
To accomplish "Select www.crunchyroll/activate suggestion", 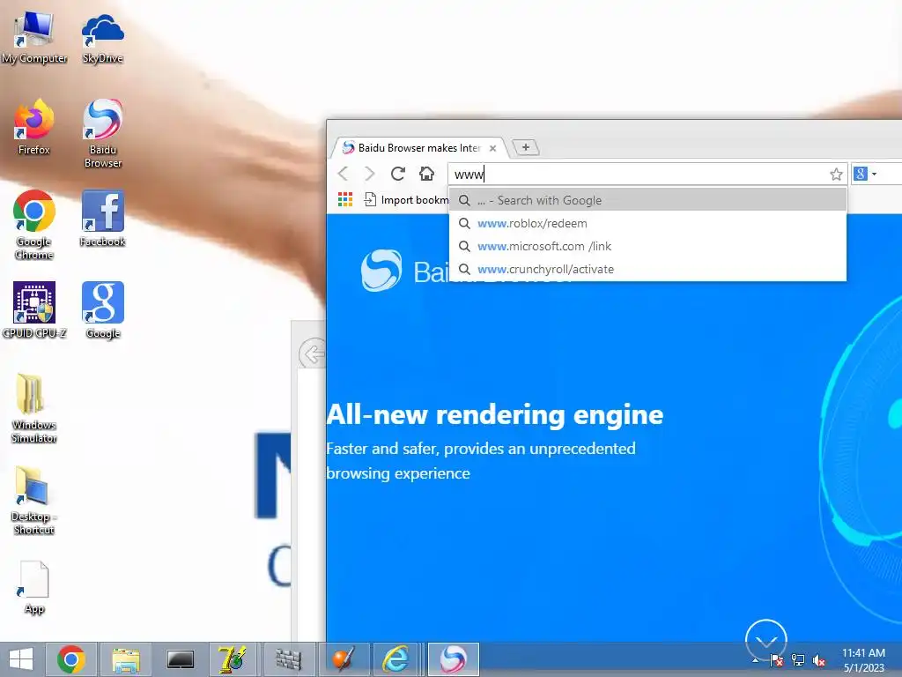I will 647,270.
